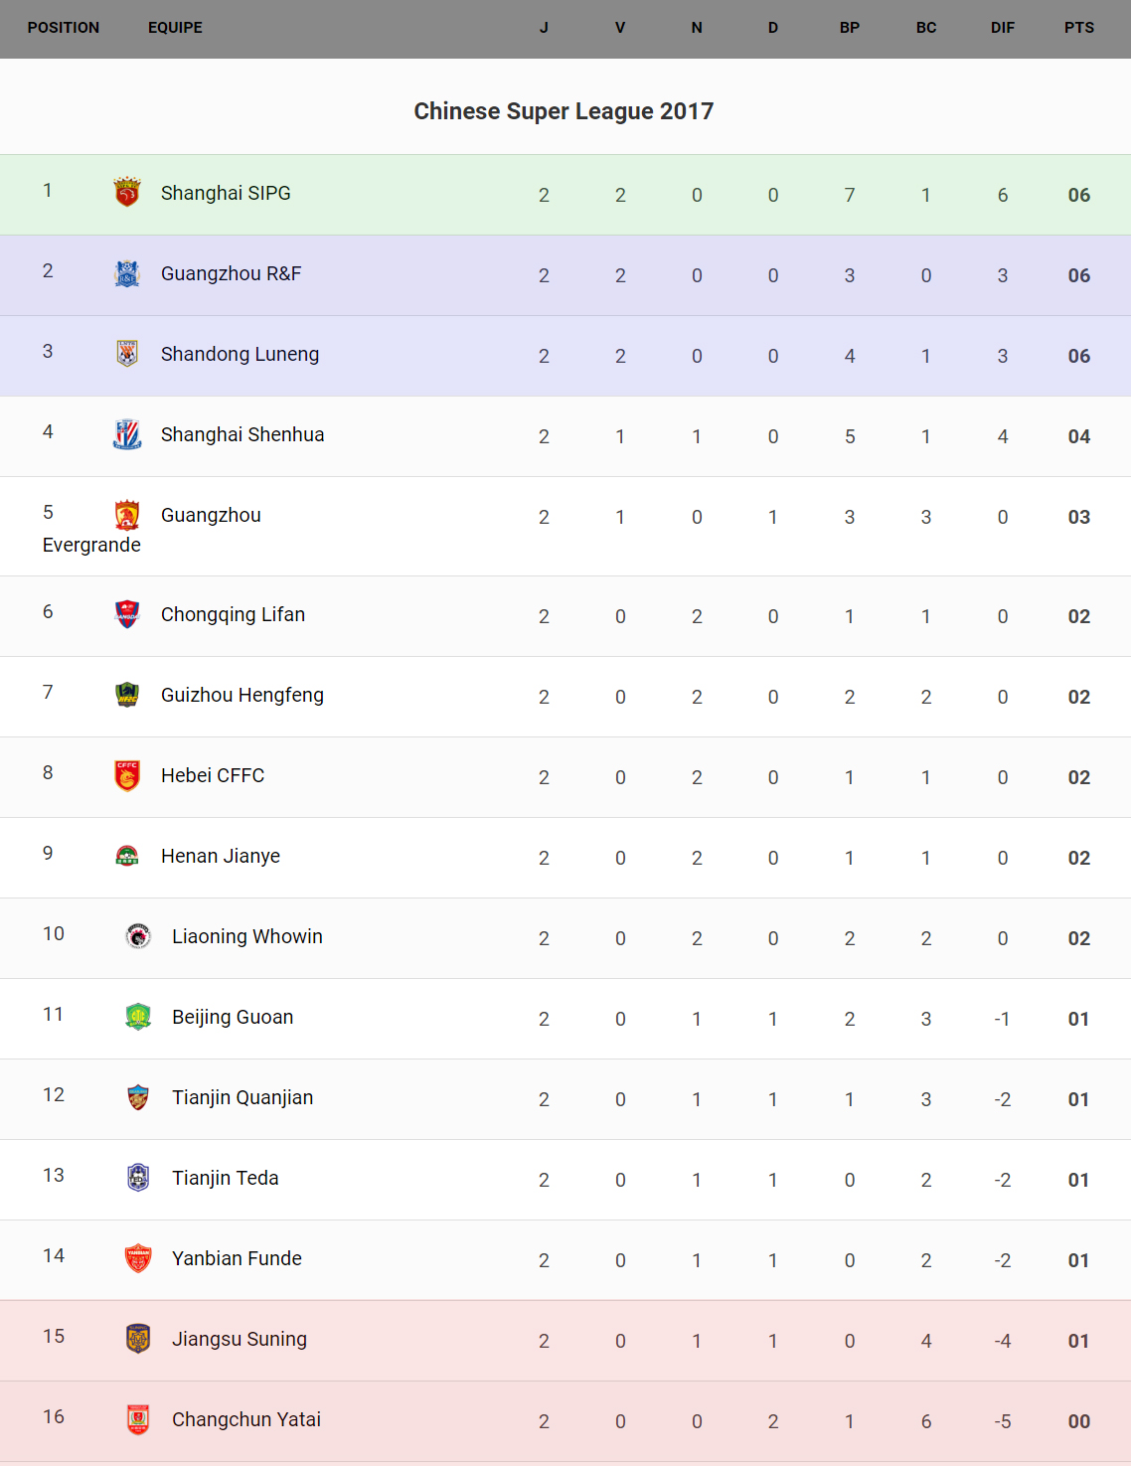Screen dimensions: 1131x1466
Task: Click the Shanghai SIPG club crest
Action: click(x=127, y=192)
